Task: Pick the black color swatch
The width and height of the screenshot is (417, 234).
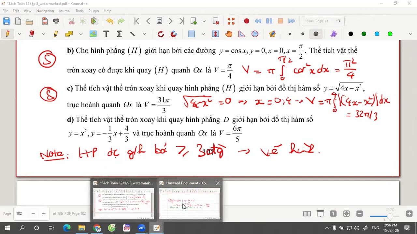Action: (x=351, y=34)
